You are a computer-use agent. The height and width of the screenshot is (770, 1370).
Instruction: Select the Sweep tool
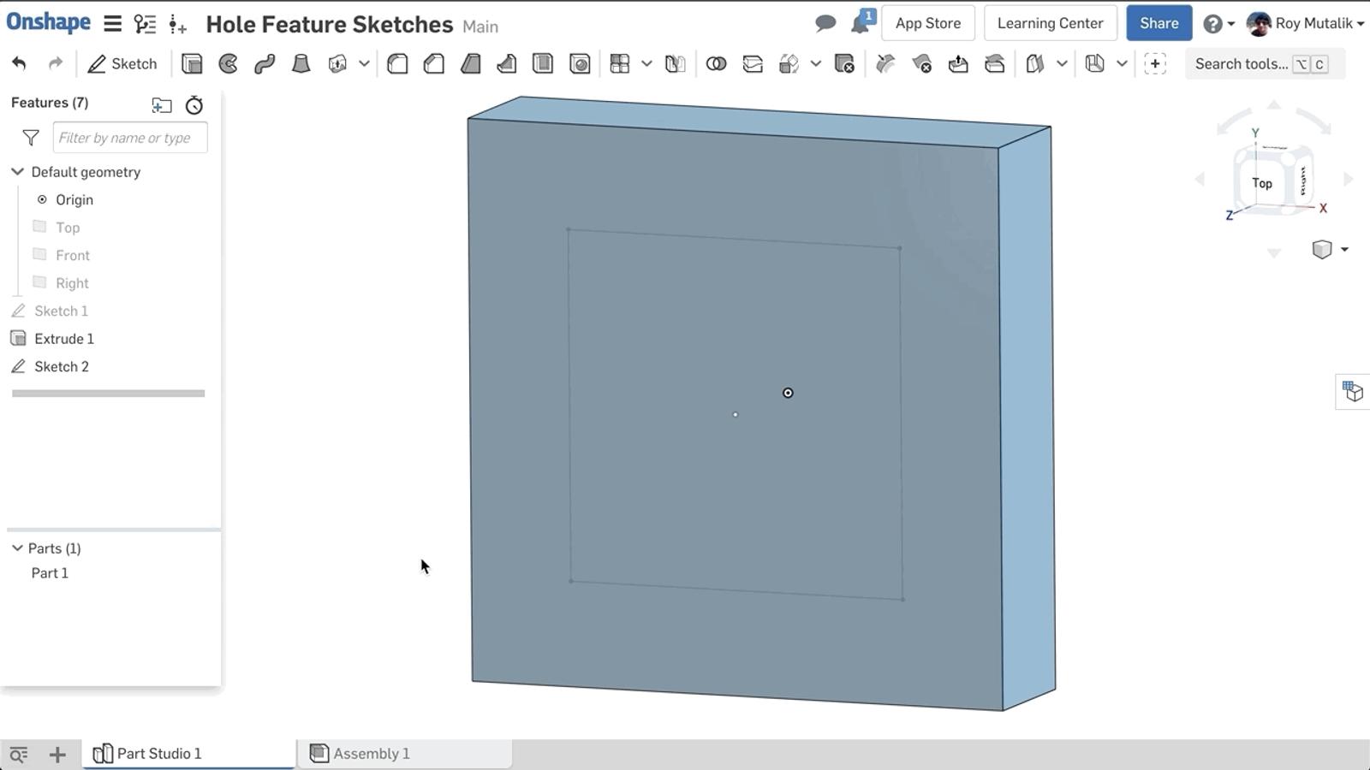coord(265,64)
